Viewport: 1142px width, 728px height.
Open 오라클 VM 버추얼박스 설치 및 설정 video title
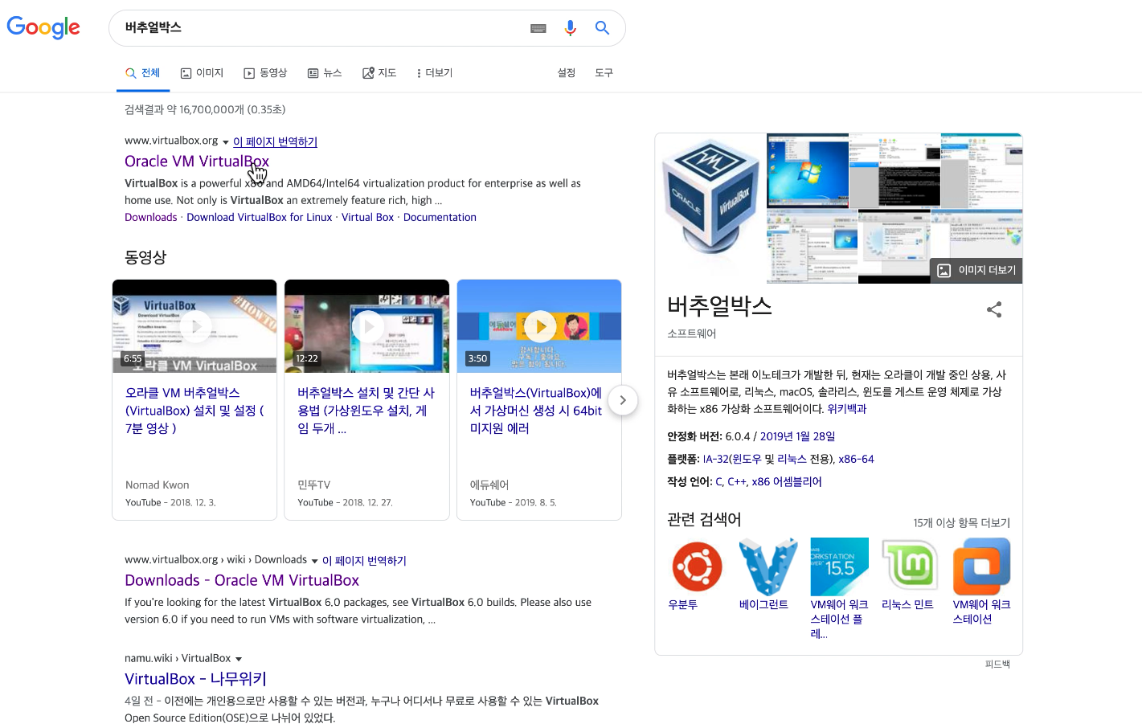coord(194,411)
